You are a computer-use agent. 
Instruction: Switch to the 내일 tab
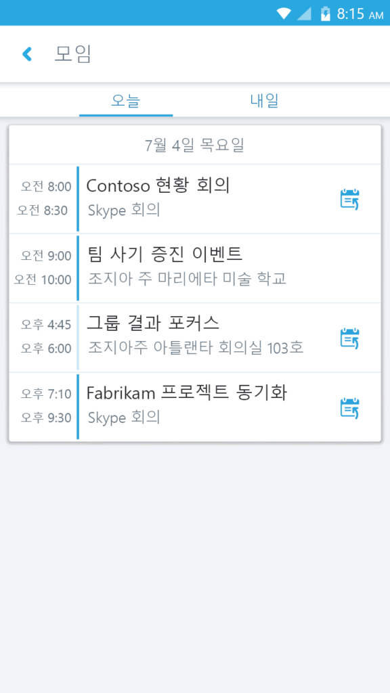coord(264,99)
